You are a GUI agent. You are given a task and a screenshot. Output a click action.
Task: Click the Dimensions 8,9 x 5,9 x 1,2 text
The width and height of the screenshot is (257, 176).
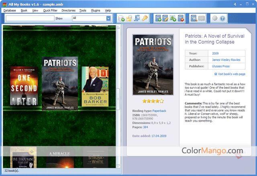coord(151,123)
